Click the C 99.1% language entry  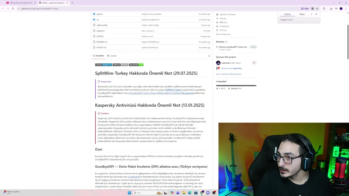coord(221,88)
